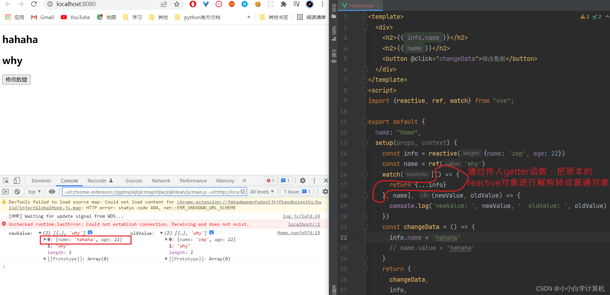Open the Chrome profile avatar
Viewport: 610px width, 295px height.
[310, 4]
